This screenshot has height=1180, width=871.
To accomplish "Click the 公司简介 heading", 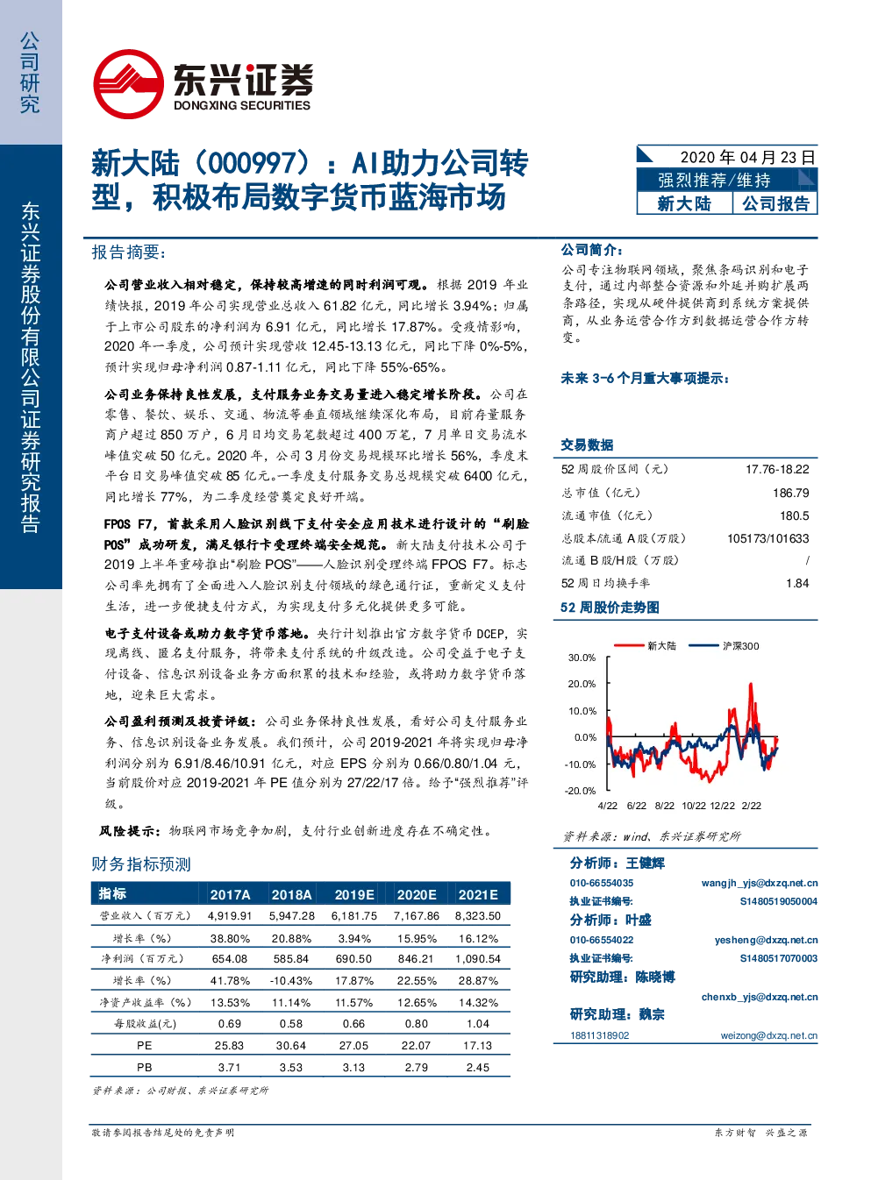I will pyautogui.click(x=592, y=250).
